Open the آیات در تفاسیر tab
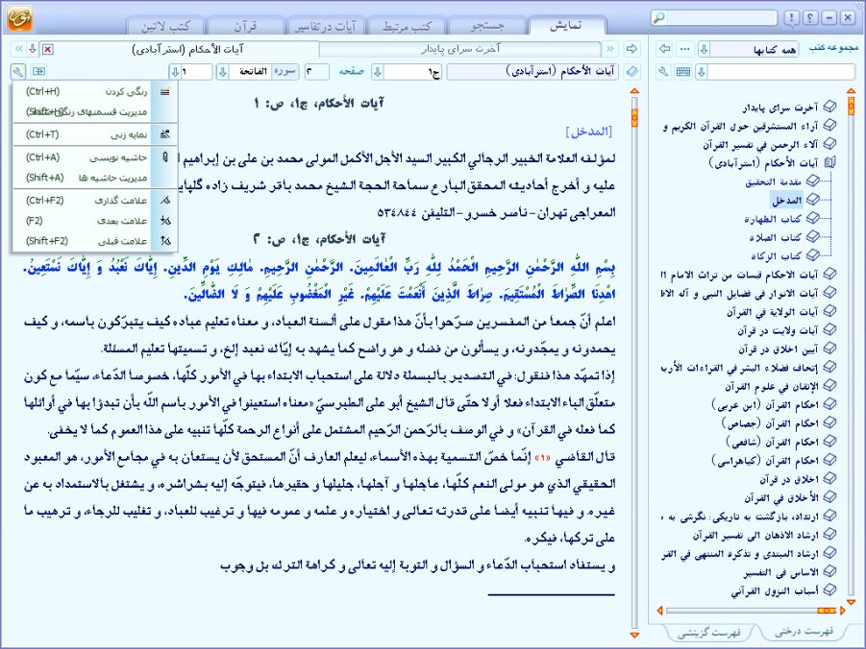This screenshot has width=866, height=649. [x=326, y=26]
